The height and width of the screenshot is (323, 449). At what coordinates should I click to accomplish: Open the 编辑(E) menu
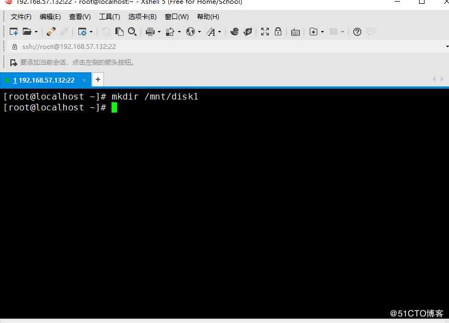(50, 17)
